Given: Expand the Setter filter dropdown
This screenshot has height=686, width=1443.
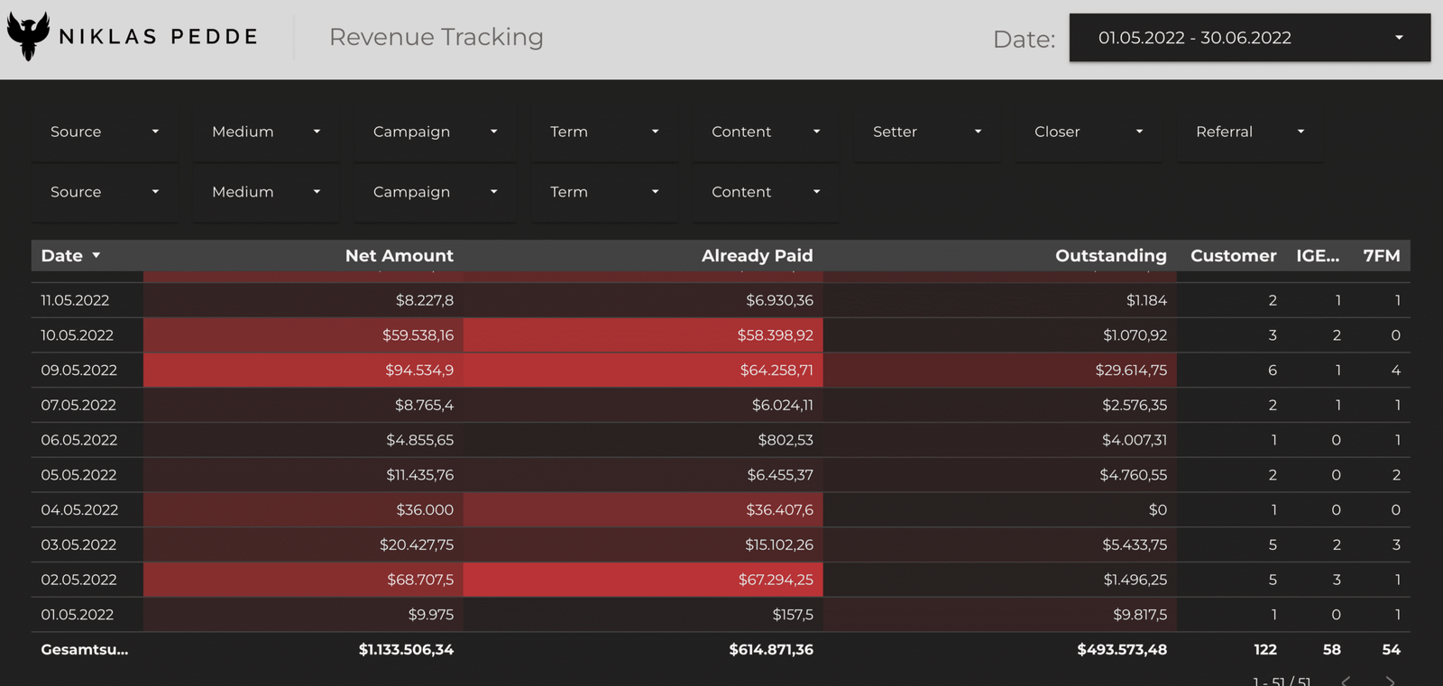Looking at the screenshot, I should click(x=926, y=132).
